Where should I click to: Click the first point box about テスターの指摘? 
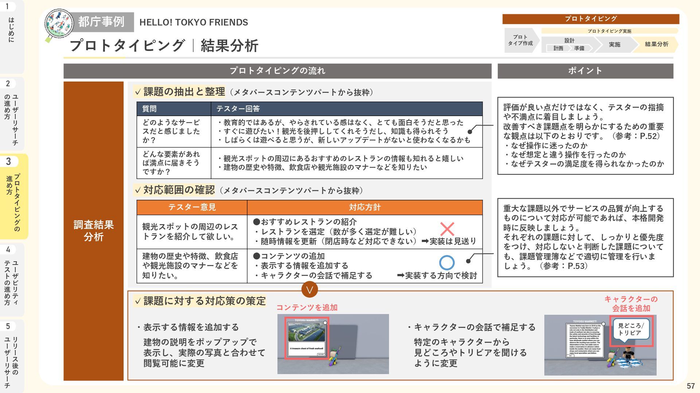586,136
